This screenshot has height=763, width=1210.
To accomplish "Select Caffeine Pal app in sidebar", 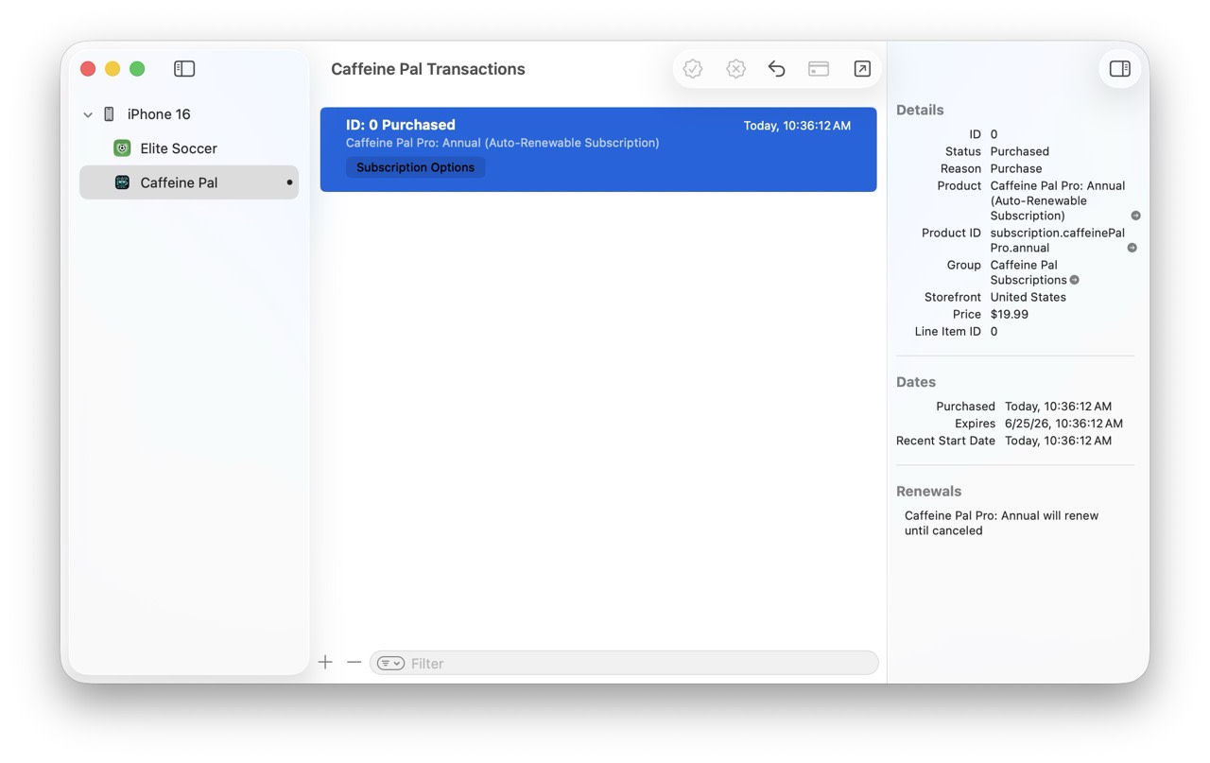I will click(x=189, y=182).
